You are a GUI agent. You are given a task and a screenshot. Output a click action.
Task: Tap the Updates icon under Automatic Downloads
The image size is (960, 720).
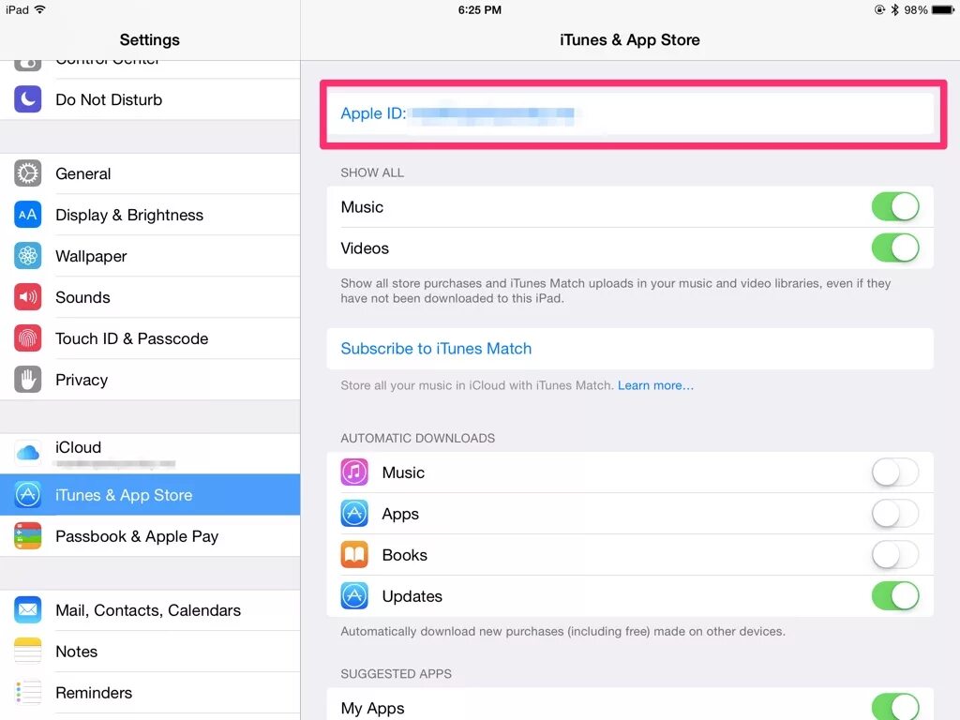(x=354, y=595)
